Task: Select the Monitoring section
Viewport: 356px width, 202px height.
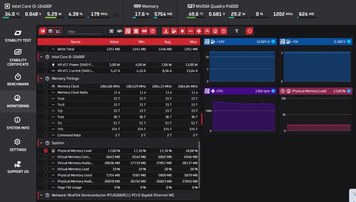Action: 18,101
